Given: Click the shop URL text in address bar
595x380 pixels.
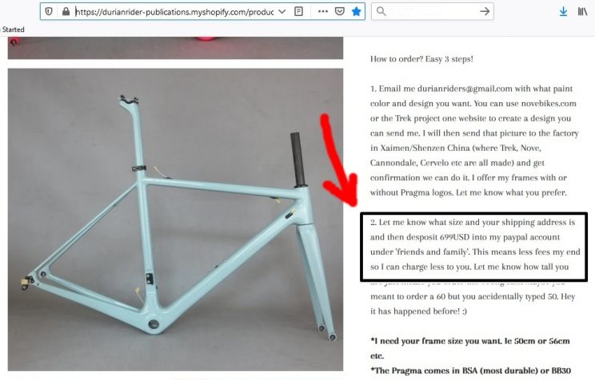Looking at the screenshot, I should [174, 12].
